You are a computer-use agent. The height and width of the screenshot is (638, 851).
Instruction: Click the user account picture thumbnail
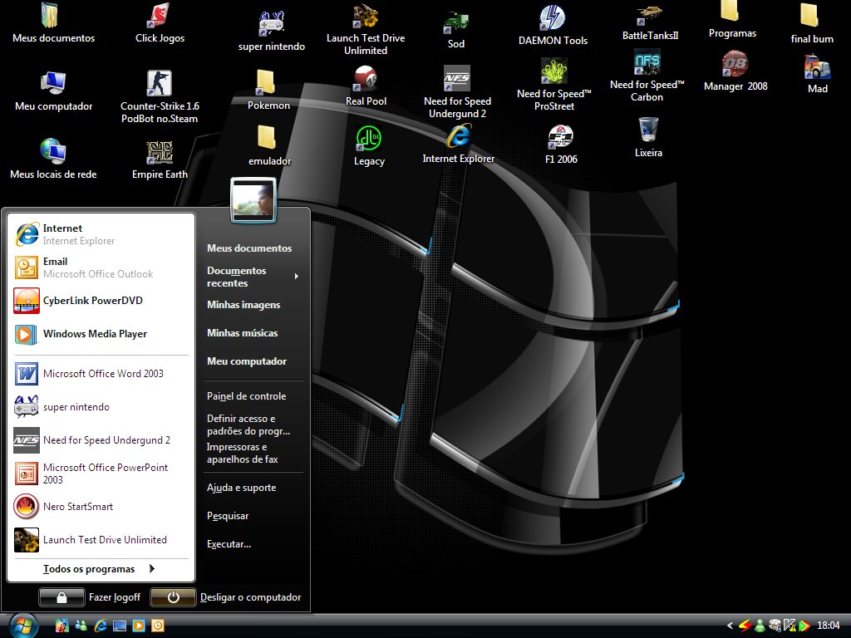coord(253,200)
